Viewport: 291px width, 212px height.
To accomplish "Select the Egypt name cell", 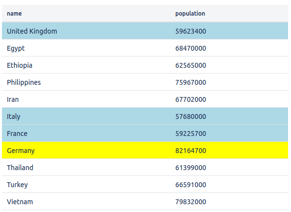I will pos(16,48).
